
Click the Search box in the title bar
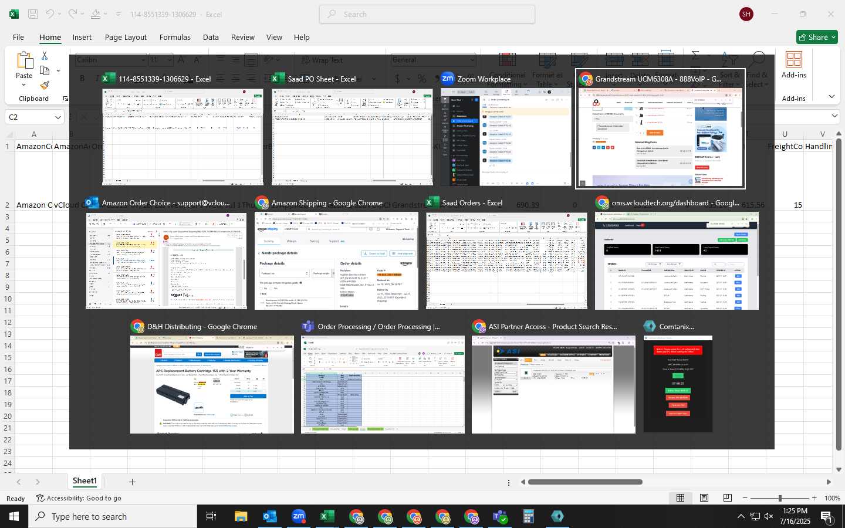pyautogui.click(x=427, y=14)
